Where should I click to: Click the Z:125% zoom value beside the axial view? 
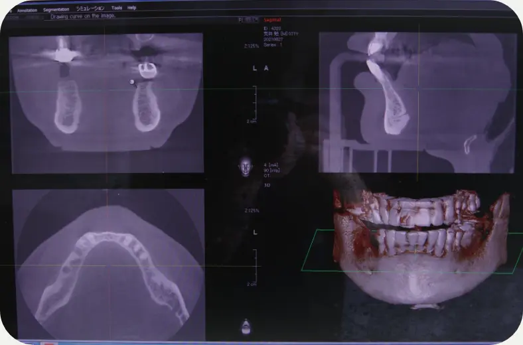pos(252,211)
